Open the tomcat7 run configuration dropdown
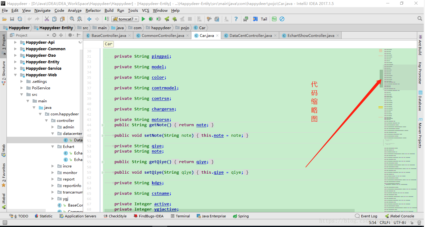The width and height of the screenshot is (425, 227). (x=125, y=19)
